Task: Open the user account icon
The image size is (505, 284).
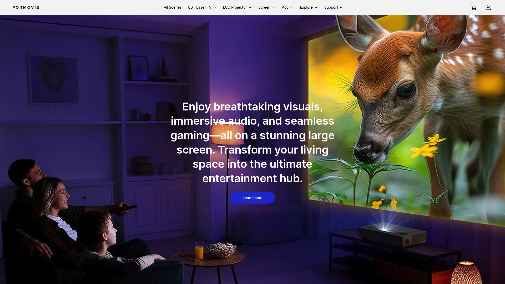Action: pyautogui.click(x=488, y=7)
